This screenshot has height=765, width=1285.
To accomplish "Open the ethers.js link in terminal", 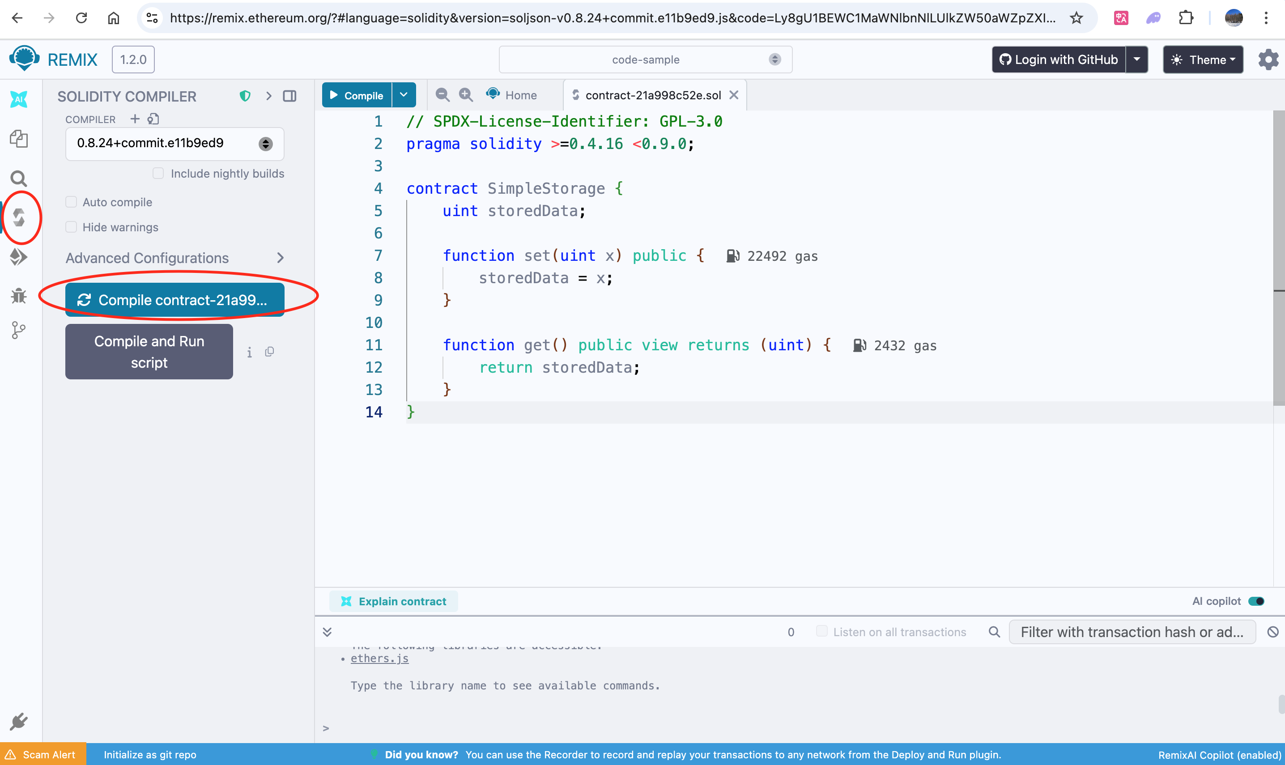I will (379, 658).
